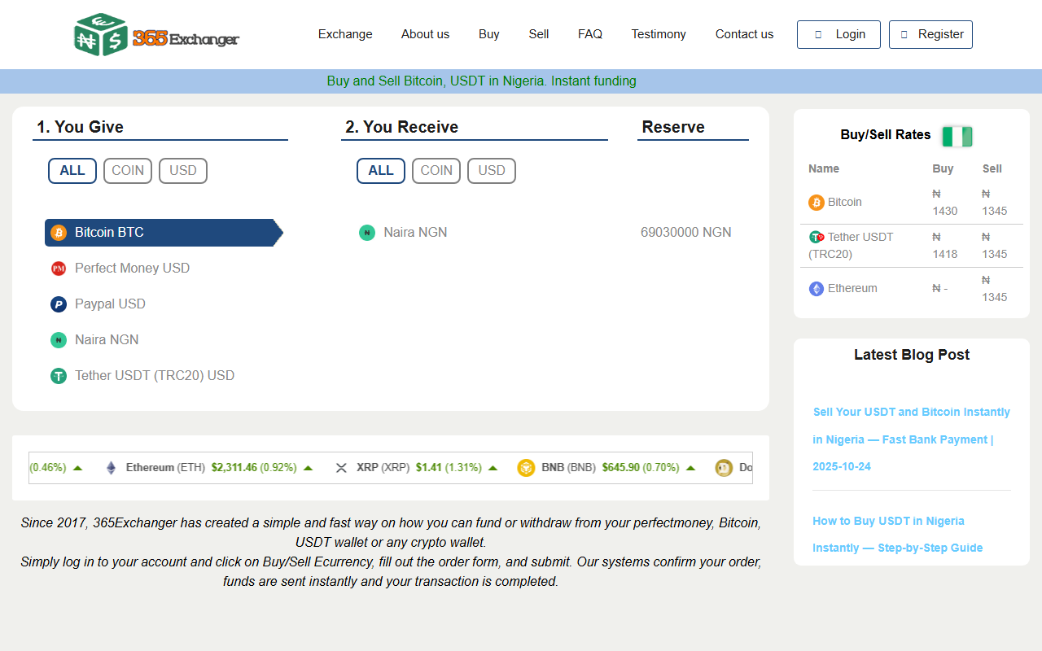
Task: Click the Nigerian flag icon
Action: click(x=957, y=136)
